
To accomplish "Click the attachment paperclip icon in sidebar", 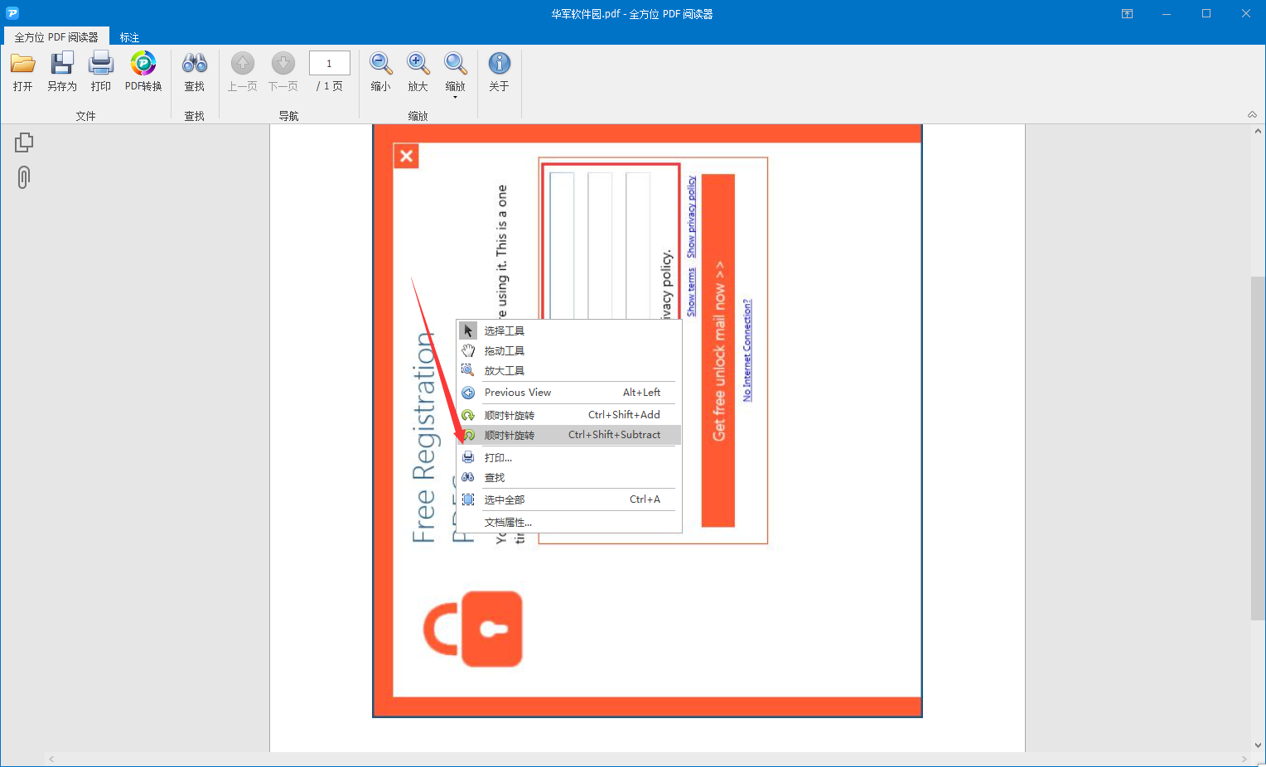I will [23, 176].
